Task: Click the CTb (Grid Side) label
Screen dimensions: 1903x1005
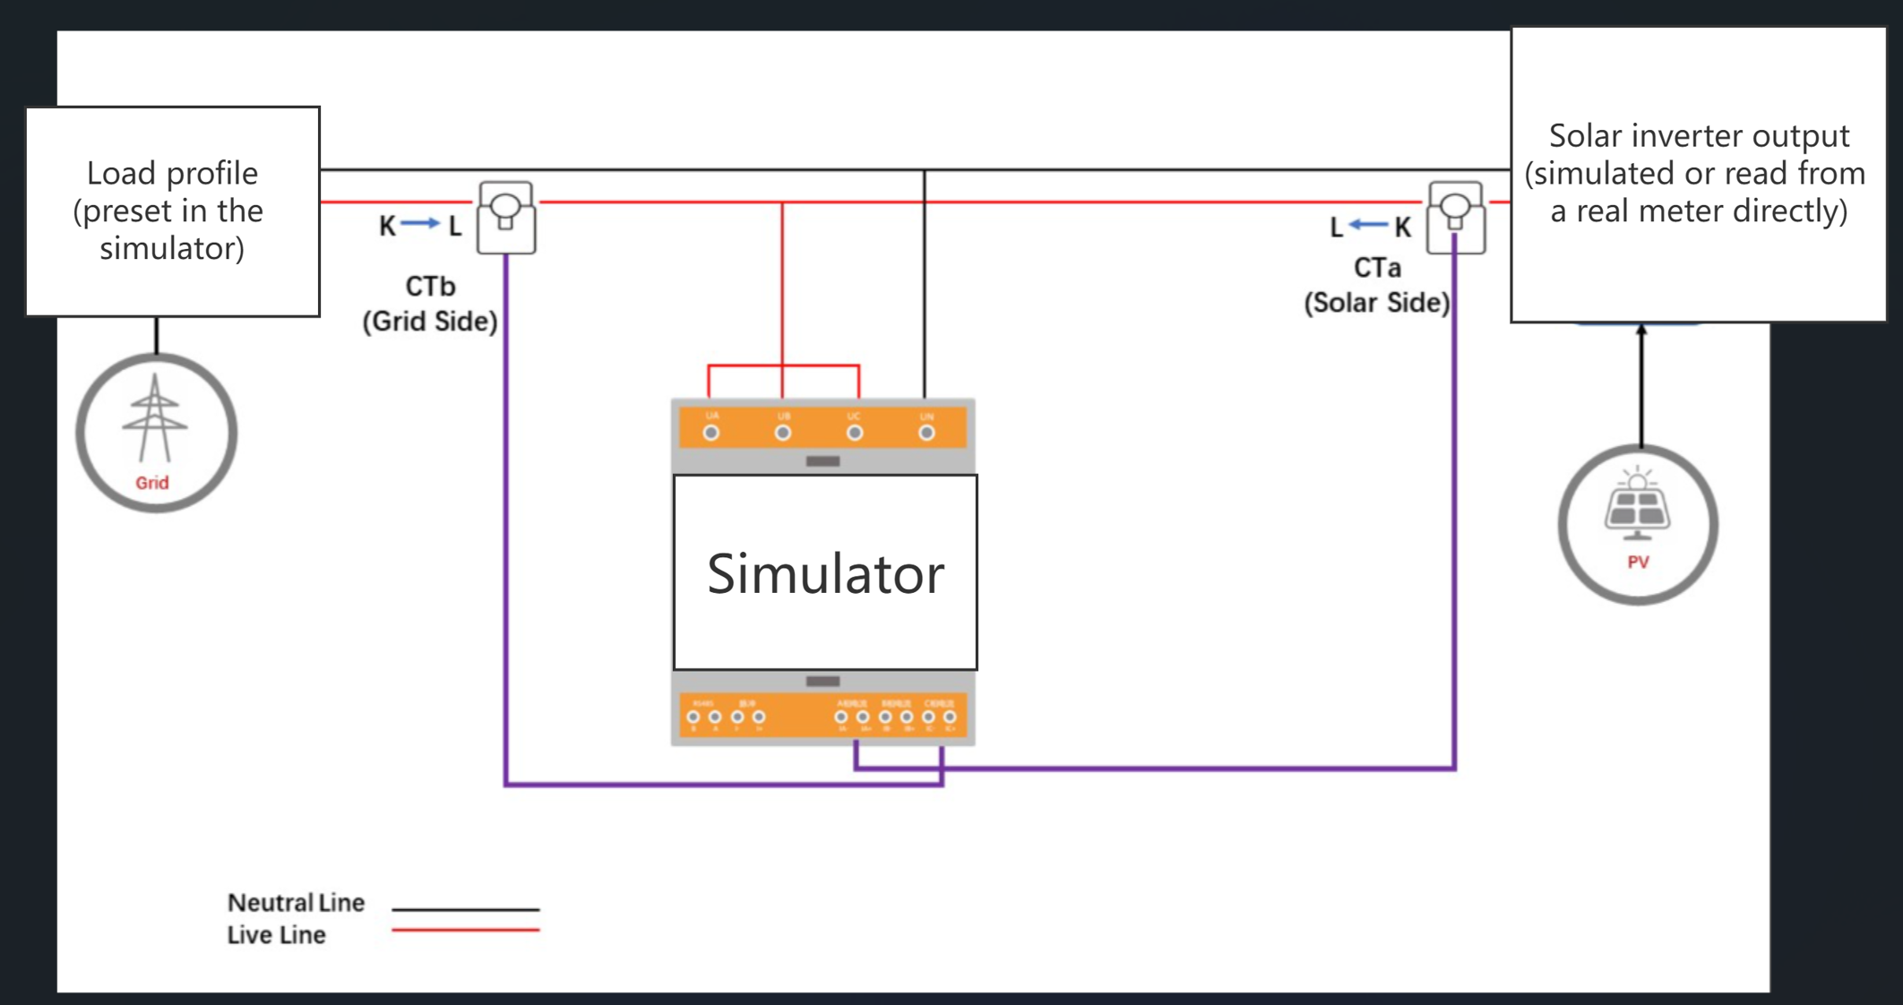Action: pos(430,304)
